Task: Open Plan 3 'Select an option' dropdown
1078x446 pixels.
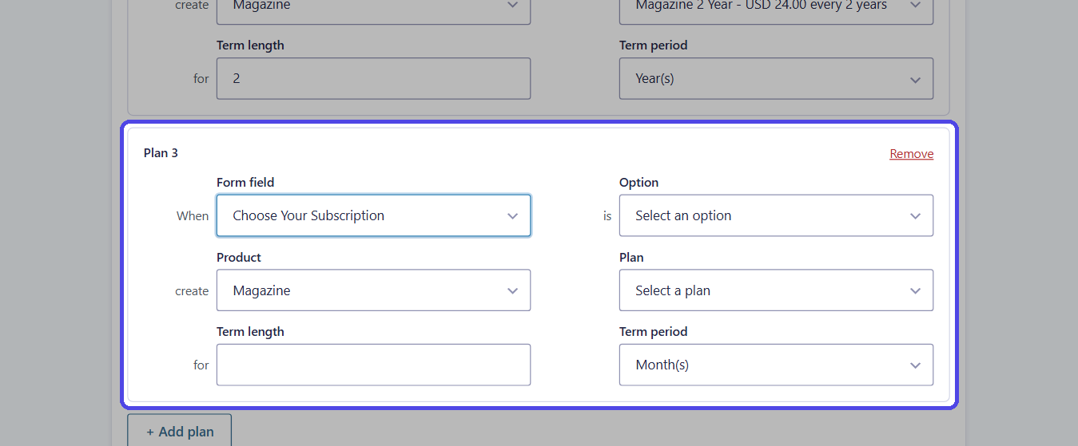Action: [x=776, y=215]
